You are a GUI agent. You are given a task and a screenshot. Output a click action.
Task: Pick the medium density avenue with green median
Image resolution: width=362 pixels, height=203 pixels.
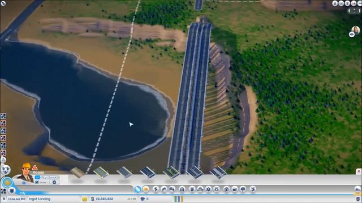pyautogui.click(x=171, y=173)
